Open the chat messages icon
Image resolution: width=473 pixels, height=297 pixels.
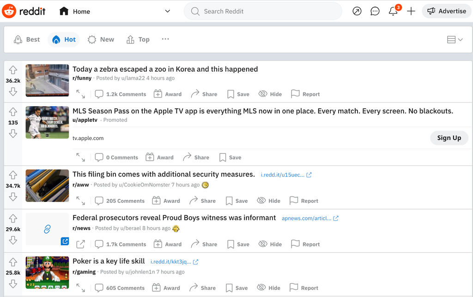[375, 11]
